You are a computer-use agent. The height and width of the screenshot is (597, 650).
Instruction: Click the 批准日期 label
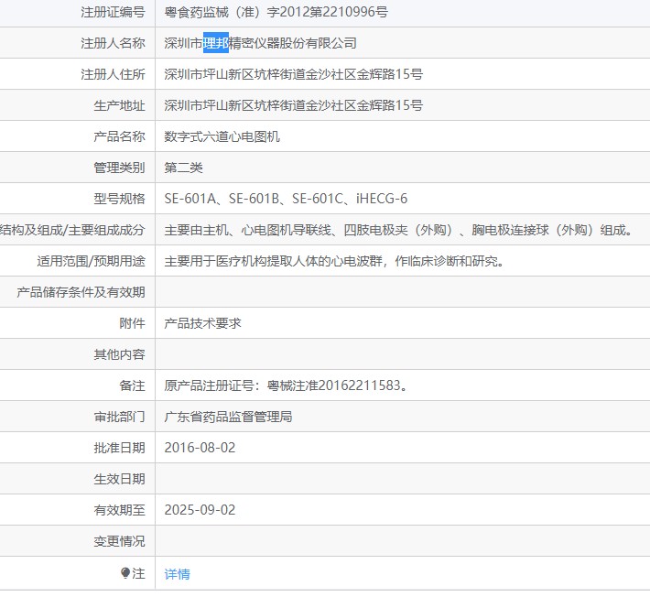[119, 448]
